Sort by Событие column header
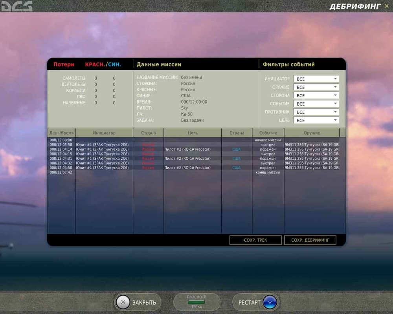 (268, 133)
